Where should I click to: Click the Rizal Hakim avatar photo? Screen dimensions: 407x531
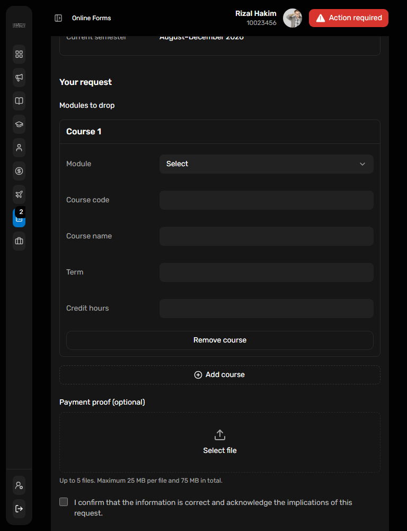coord(293,18)
